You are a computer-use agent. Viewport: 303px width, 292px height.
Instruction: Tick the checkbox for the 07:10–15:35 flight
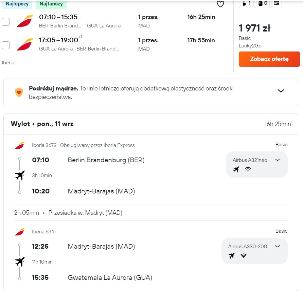click(x=5, y=22)
